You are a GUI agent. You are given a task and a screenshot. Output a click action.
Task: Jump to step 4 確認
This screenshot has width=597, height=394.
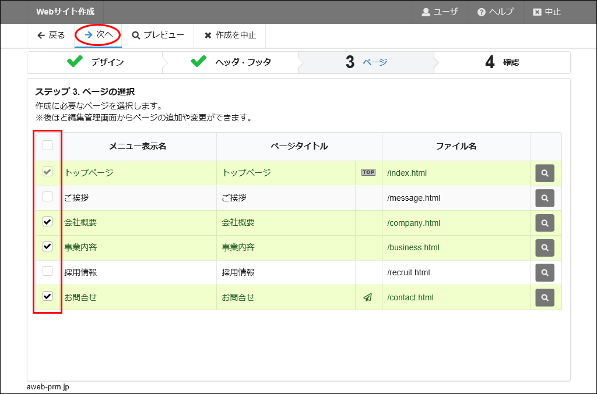pyautogui.click(x=501, y=62)
